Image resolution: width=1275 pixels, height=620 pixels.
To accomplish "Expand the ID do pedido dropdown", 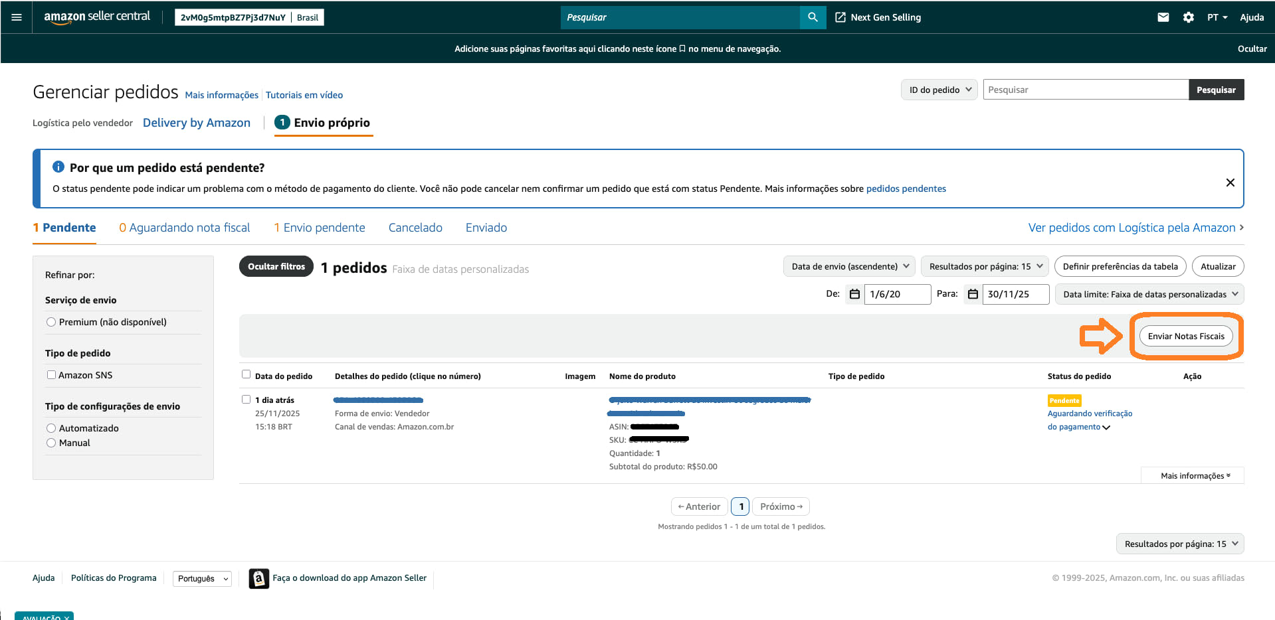I will 939,90.
